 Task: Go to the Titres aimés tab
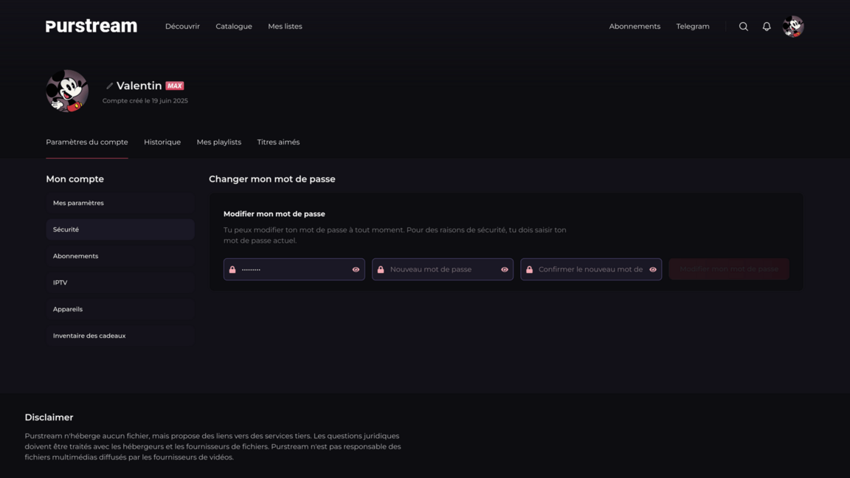click(x=278, y=142)
